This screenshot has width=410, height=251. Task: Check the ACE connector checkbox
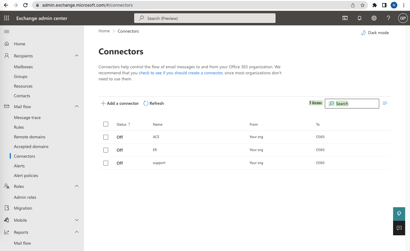pyautogui.click(x=106, y=137)
